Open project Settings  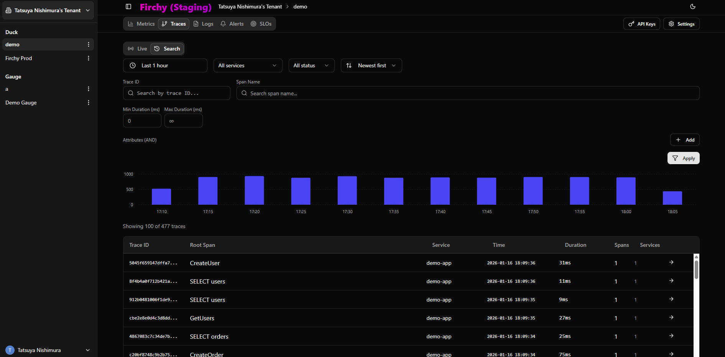(681, 23)
